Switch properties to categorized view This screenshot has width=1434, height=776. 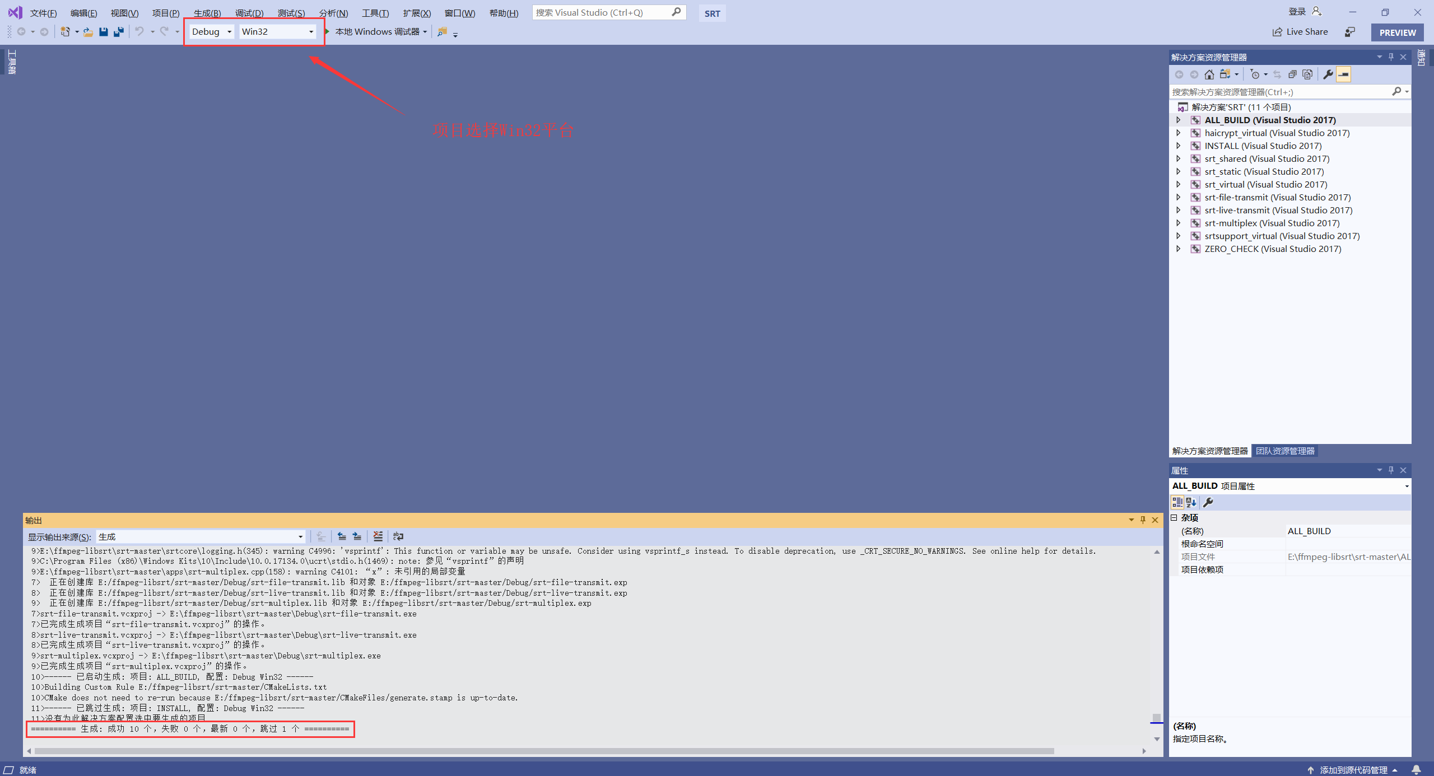pos(1177,502)
